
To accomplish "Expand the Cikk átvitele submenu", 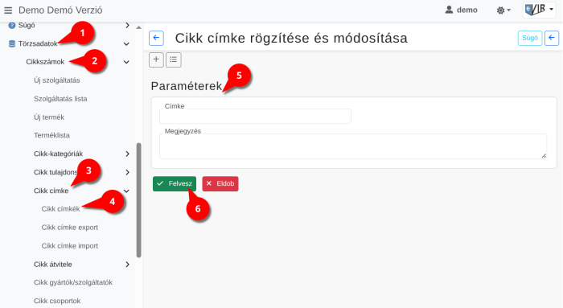I will coord(127,265).
